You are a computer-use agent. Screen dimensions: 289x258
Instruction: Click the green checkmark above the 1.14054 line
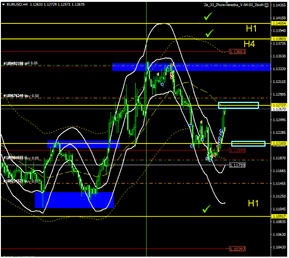[x=209, y=16]
